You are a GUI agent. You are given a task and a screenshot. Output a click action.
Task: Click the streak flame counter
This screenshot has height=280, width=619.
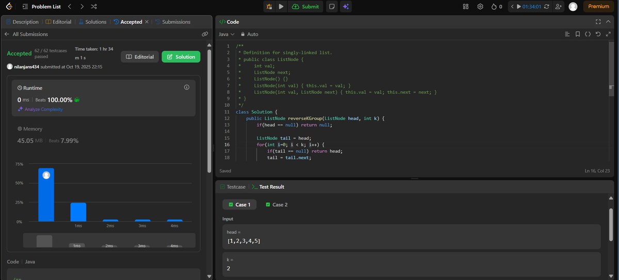click(x=497, y=7)
